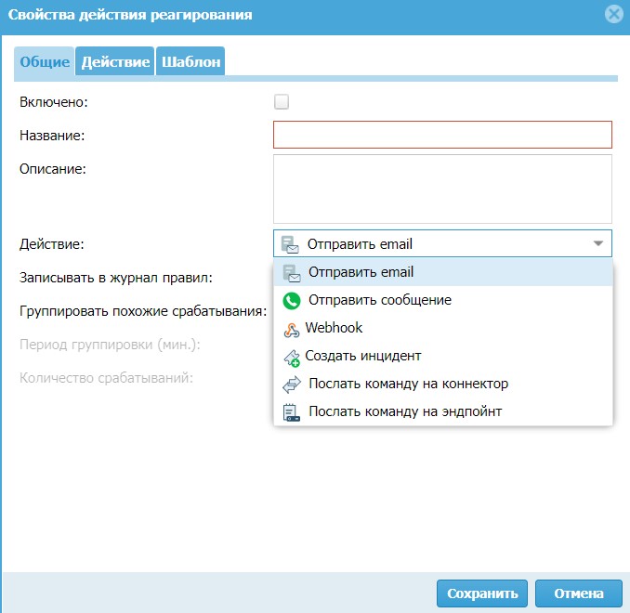Screen dimensions: 630x613
Task: Click the Отмена button
Action: (x=579, y=593)
